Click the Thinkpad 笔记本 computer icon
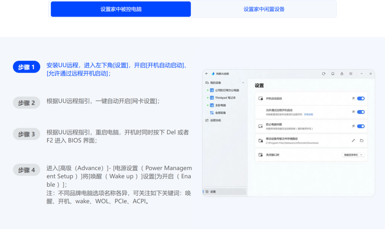 (x=212, y=98)
